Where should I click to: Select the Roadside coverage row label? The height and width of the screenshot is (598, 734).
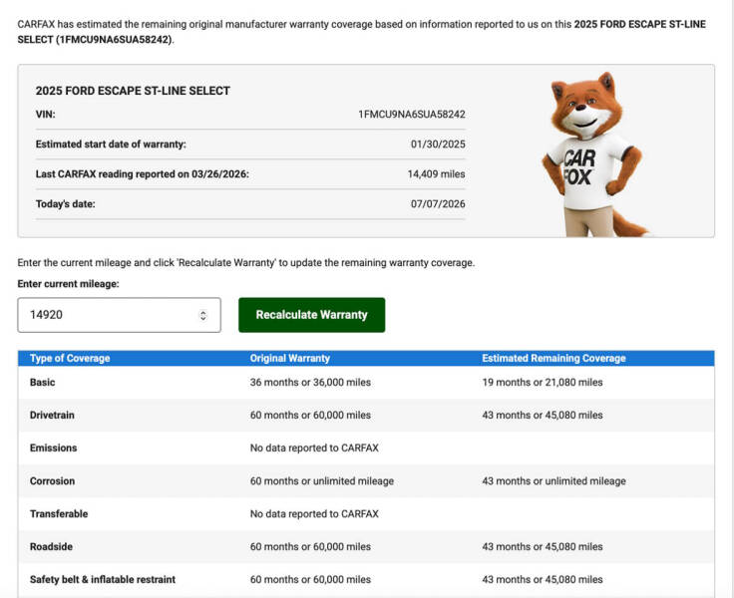[51, 546]
